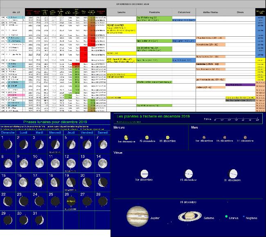Click the purple SOLSTICE D'HIVER cell
The height and width of the screenshot is (237, 266).
pyautogui.click(x=240, y=85)
